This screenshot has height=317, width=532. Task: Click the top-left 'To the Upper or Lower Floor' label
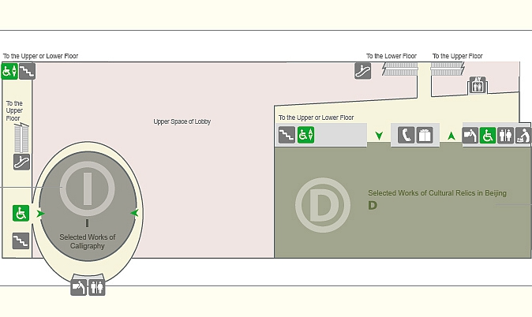click(x=41, y=56)
